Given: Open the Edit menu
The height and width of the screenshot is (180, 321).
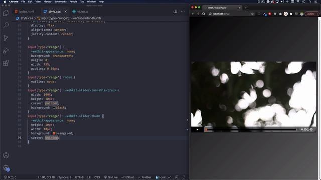Looking at the screenshot, I should point(30,2).
